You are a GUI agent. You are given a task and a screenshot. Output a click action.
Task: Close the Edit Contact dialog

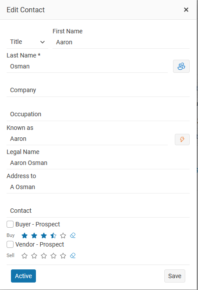click(x=186, y=10)
